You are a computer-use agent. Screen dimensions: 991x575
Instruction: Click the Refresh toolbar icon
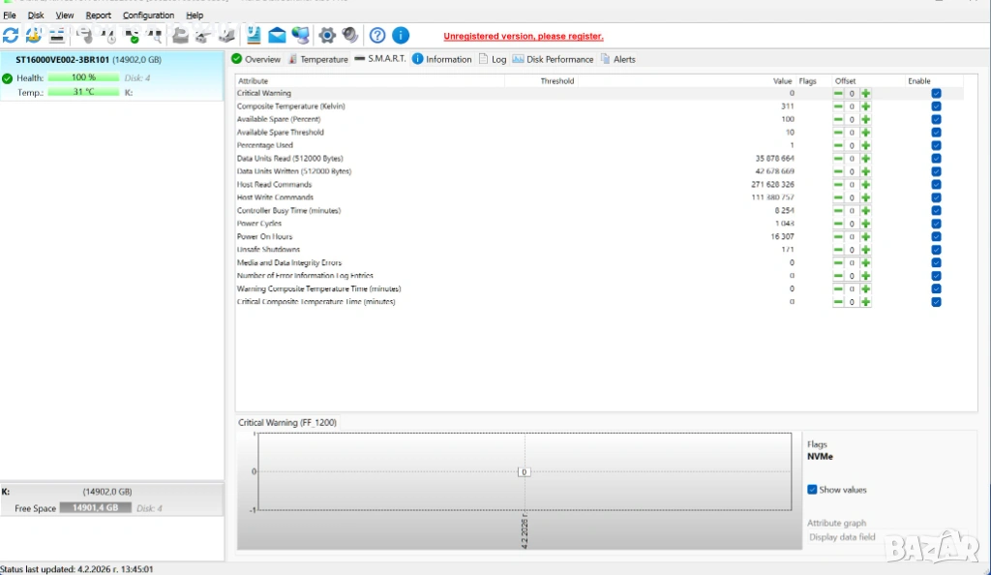click(11, 36)
